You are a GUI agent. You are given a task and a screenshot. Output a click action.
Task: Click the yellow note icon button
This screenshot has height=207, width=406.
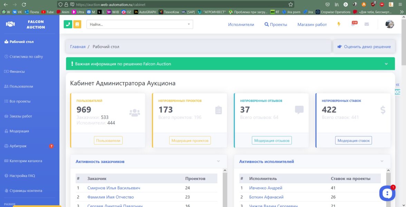click(77, 24)
